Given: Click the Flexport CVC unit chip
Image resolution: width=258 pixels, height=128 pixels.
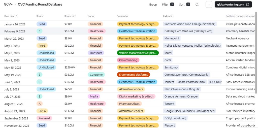Looking at the screenshot, I should [x=170, y=125].
